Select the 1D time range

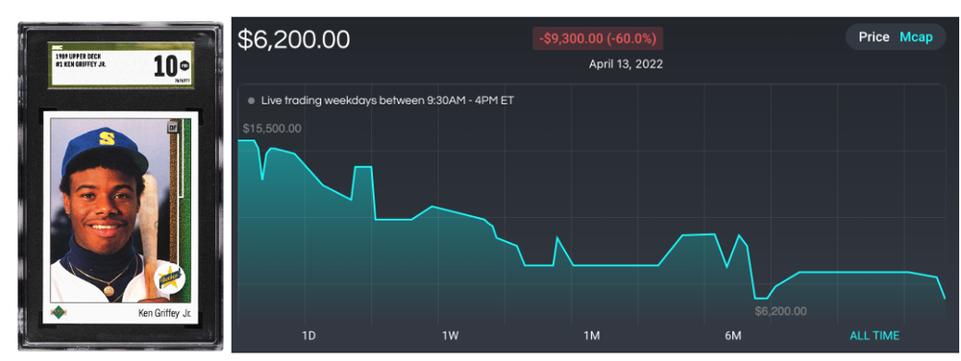[308, 335]
